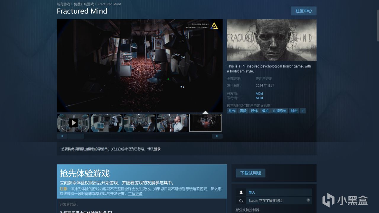
Task: Open developer ACid link
Action: pos(259,94)
